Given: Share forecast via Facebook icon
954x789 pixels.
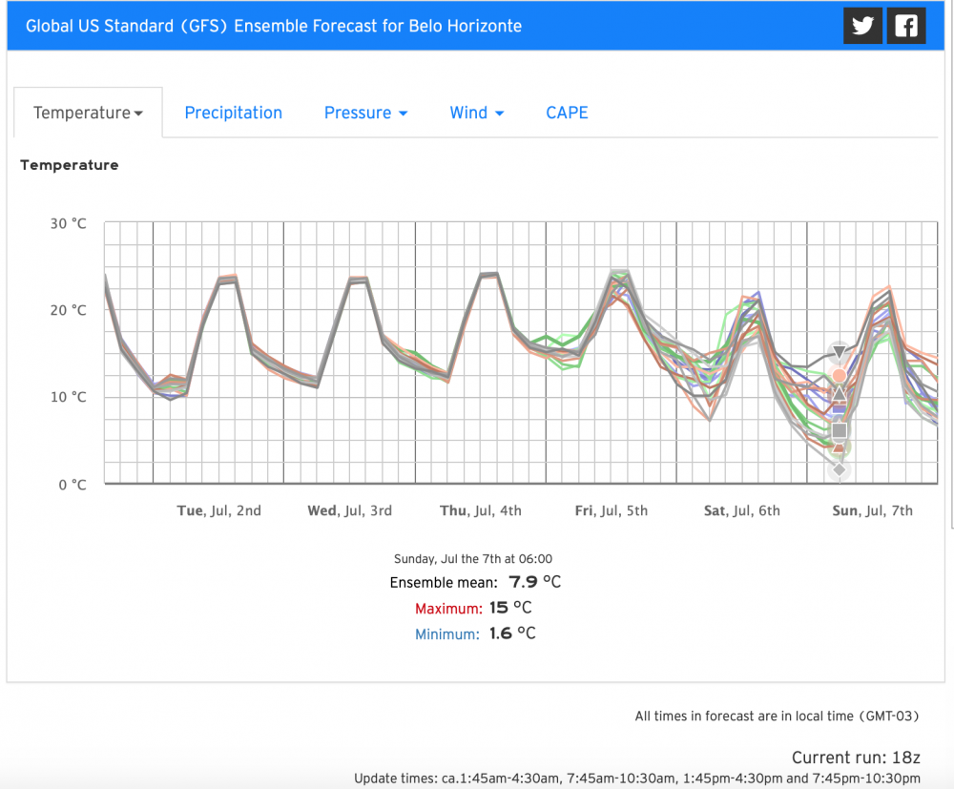Looking at the screenshot, I should (x=906, y=26).
